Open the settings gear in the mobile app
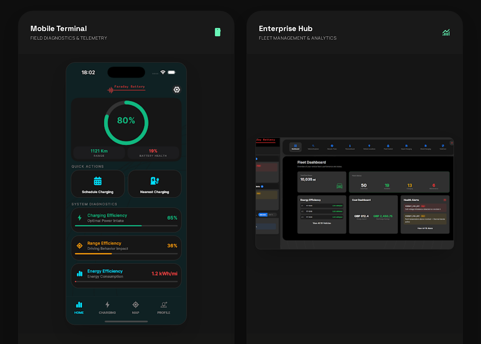This screenshot has height=344, width=481. point(177,90)
